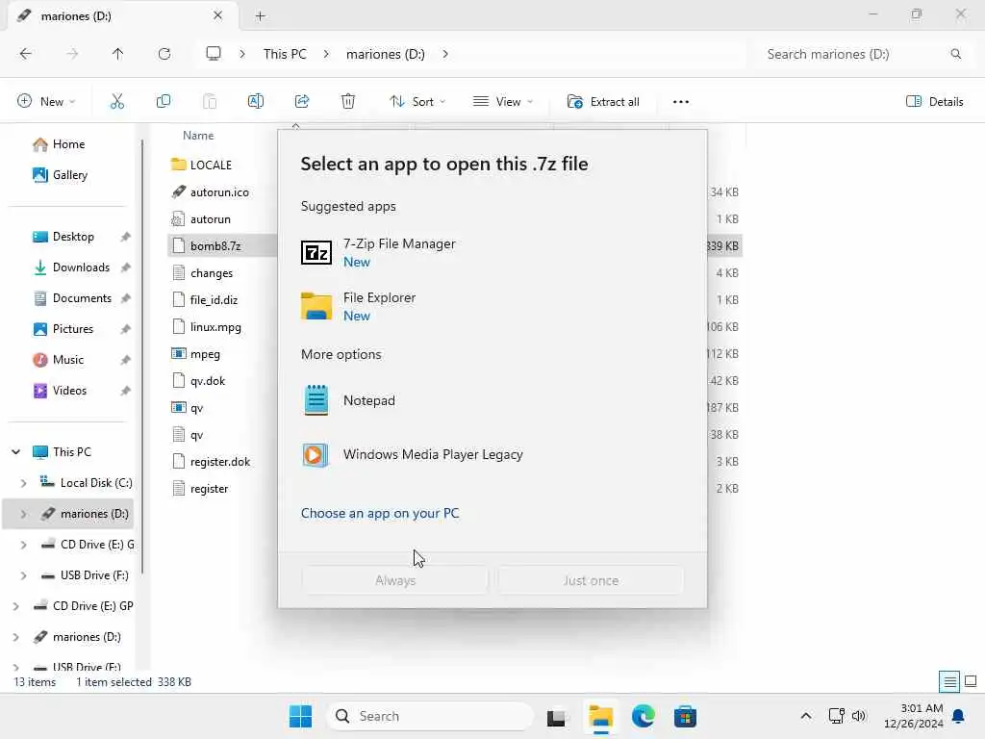Select the register.dok file
This screenshot has height=739, width=985.
[220, 461]
